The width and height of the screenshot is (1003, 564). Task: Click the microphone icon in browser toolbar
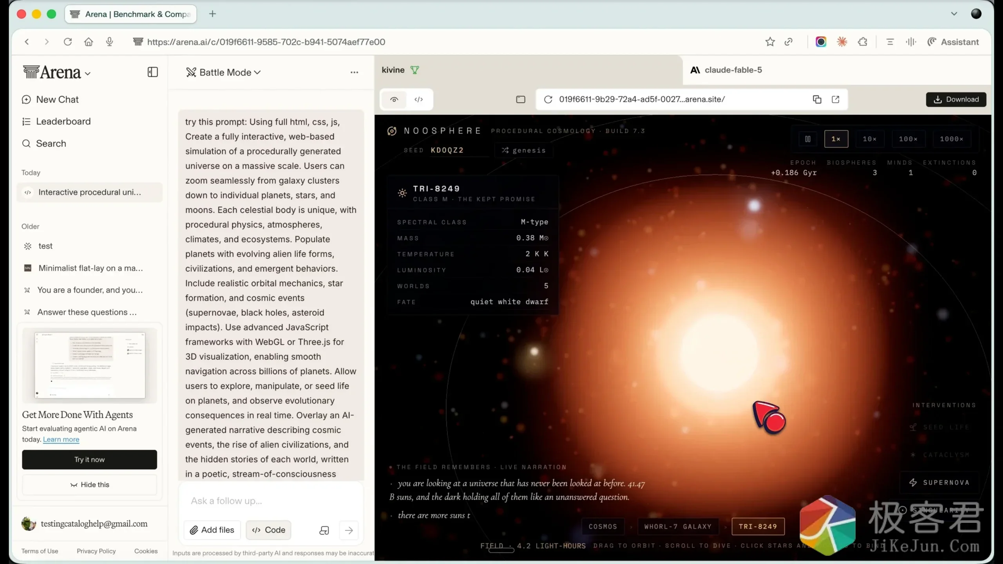click(110, 42)
